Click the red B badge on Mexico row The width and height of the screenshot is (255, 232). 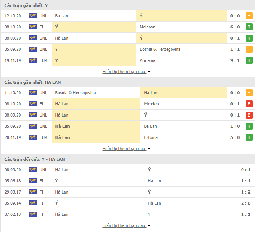click(x=249, y=104)
